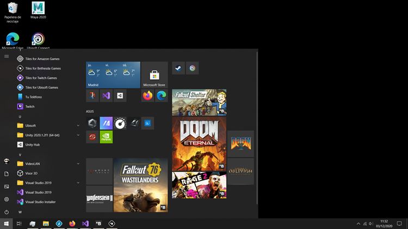Open the red S logo tile

[92, 137]
